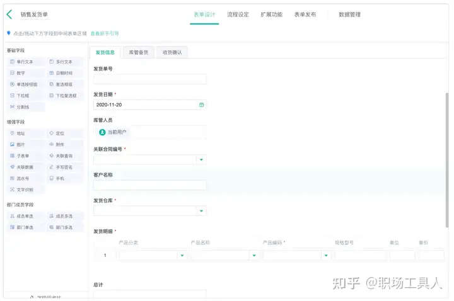Image resolution: width=454 pixels, height=301 pixels.
Task: Go to the 数据管理 tab
Action: pos(350,14)
